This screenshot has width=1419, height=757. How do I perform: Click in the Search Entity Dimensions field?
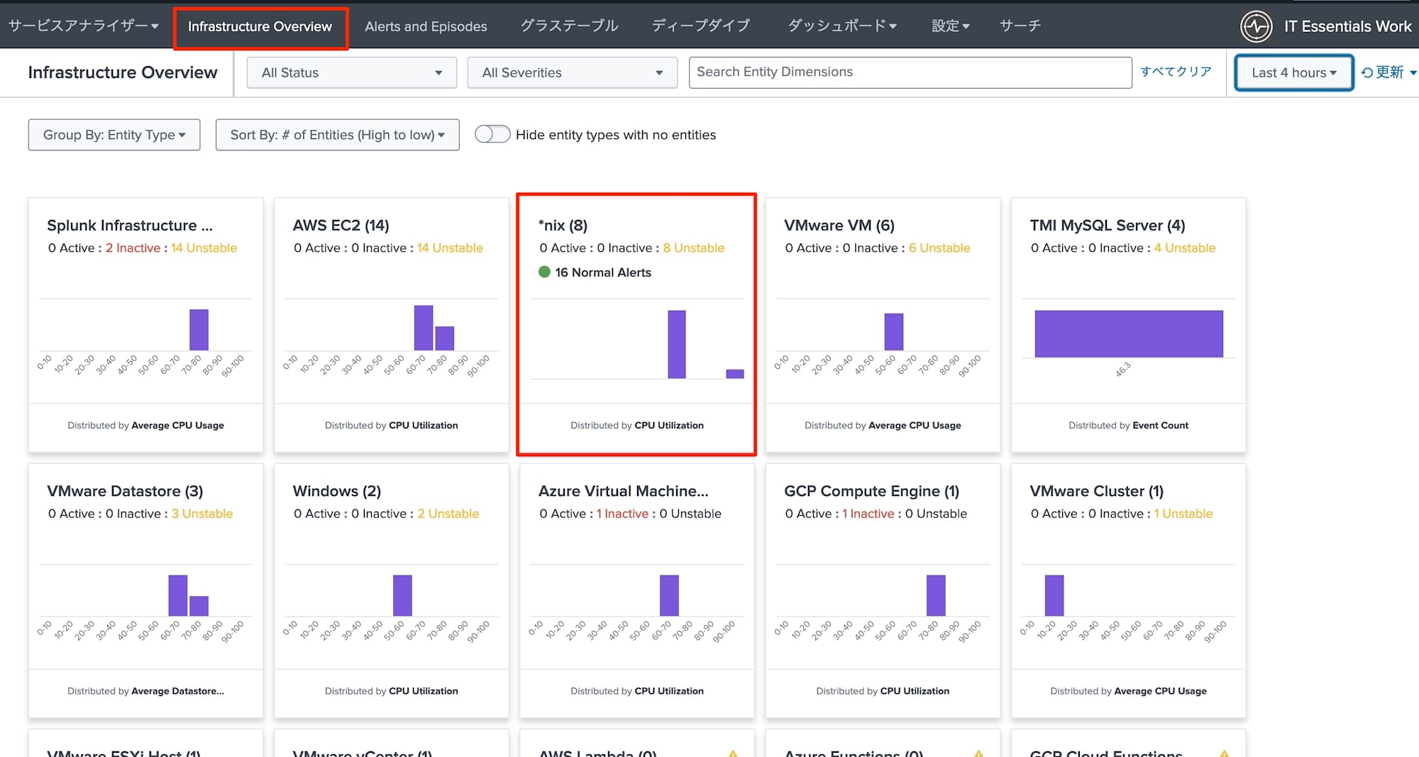(x=910, y=72)
